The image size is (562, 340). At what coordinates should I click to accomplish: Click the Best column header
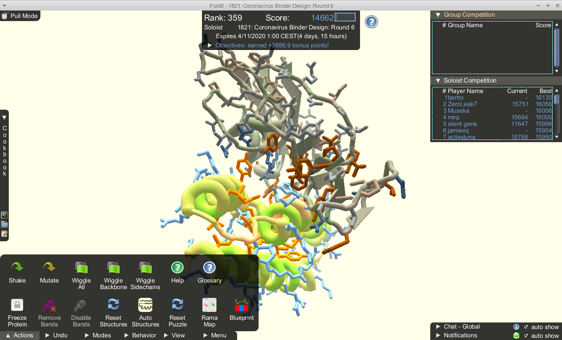(546, 91)
